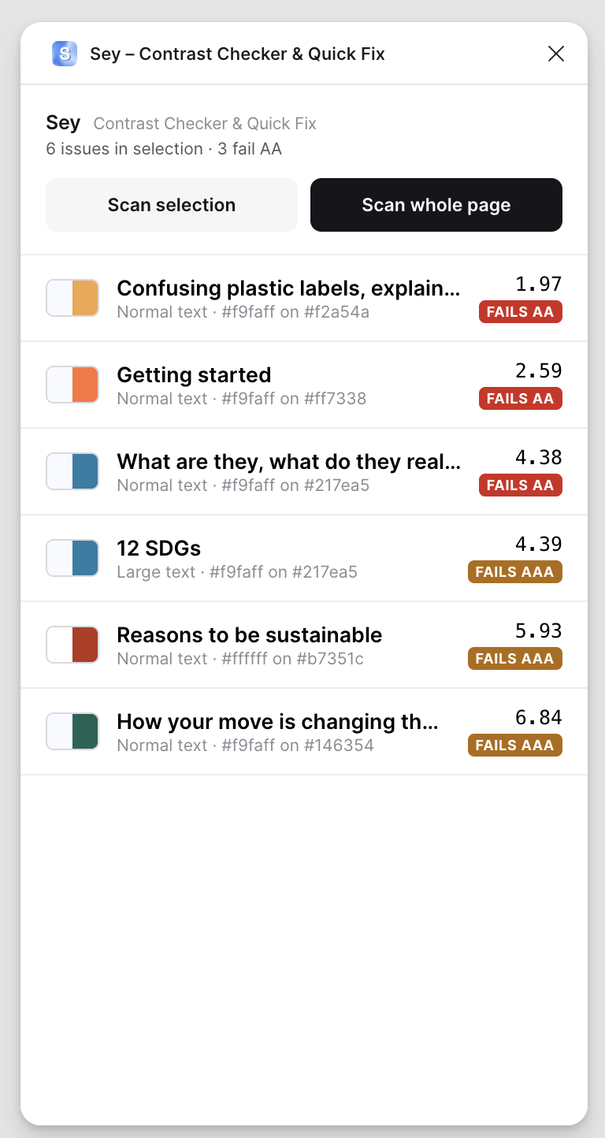
Task: Click the green swatch for How your move
Action: pos(72,731)
